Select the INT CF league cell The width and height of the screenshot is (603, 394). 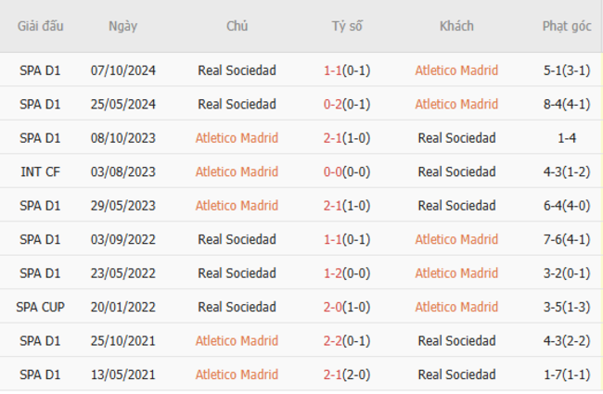[x=40, y=172]
